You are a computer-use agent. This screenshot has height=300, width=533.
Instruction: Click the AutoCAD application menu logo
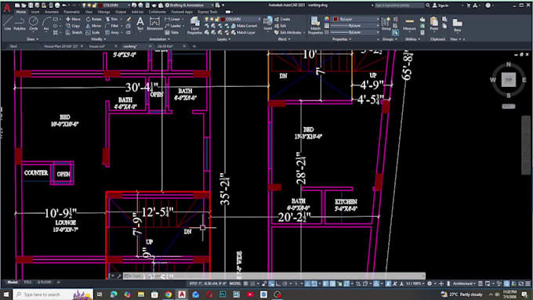(x=7, y=8)
